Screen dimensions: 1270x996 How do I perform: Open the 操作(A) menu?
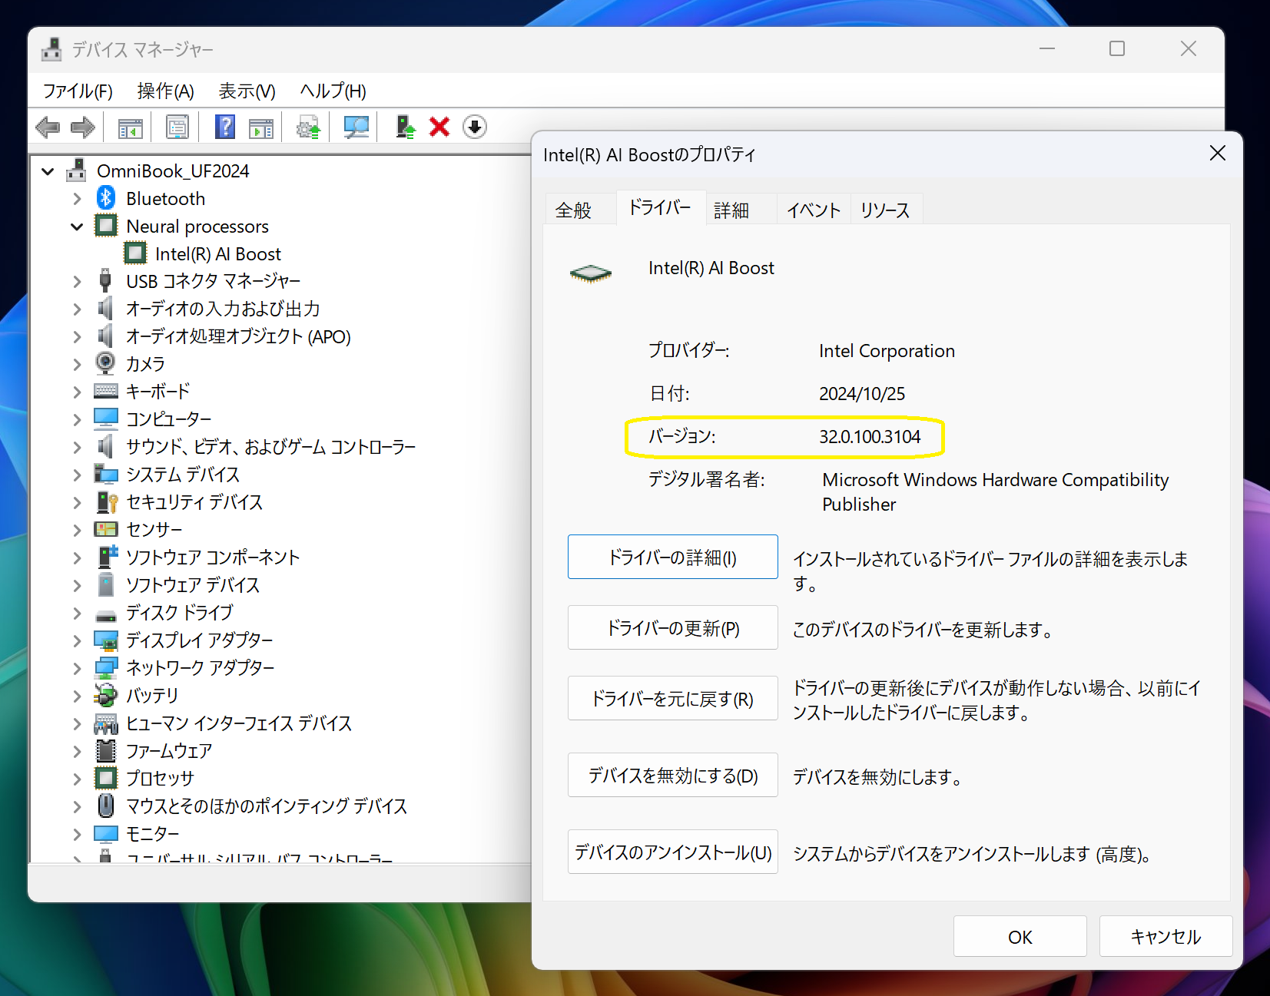click(165, 91)
